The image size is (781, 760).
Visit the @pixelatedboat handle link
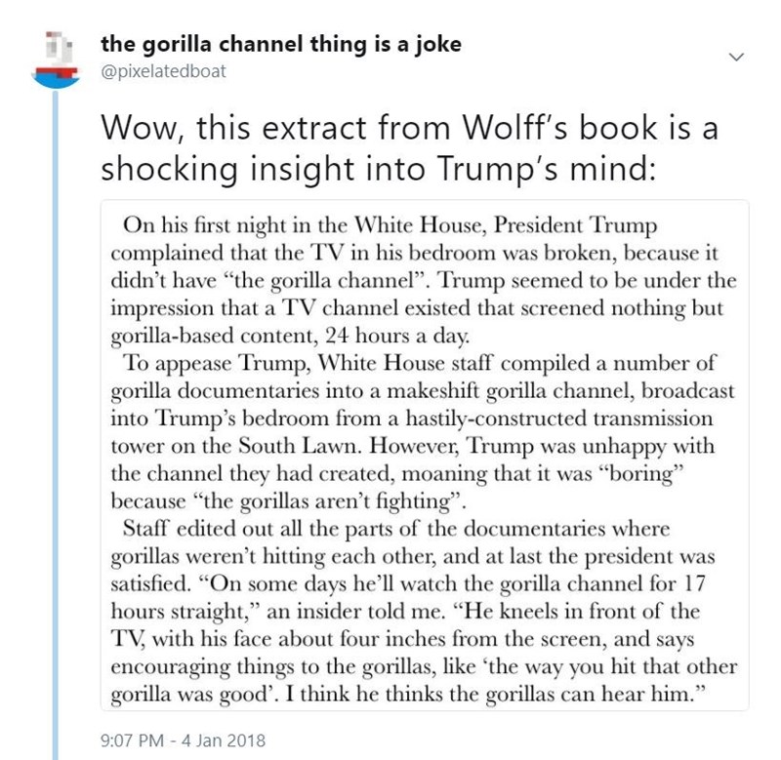pyautogui.click(x=163, y=72)
